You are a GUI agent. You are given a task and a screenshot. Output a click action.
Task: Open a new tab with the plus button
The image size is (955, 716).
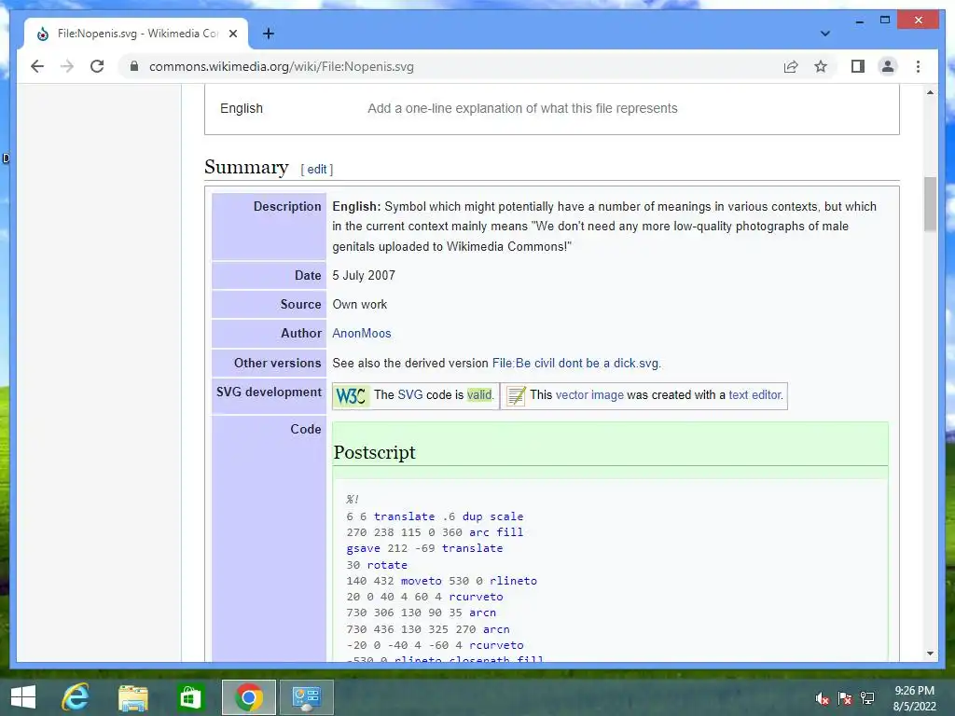coord(268,34)
